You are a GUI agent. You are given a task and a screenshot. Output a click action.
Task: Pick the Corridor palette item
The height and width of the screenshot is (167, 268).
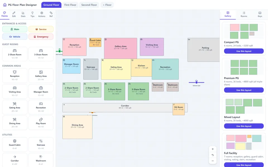(15, 160)
